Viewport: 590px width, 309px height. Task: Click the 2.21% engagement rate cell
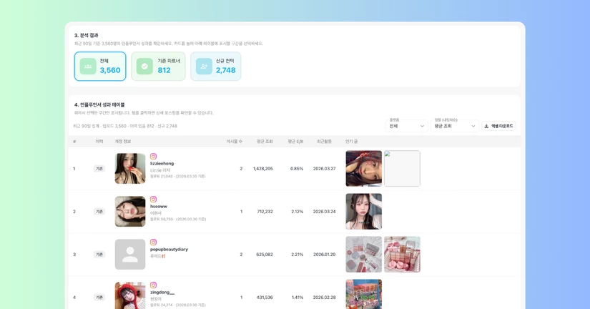pyautogui.click(x=297, y=255)
